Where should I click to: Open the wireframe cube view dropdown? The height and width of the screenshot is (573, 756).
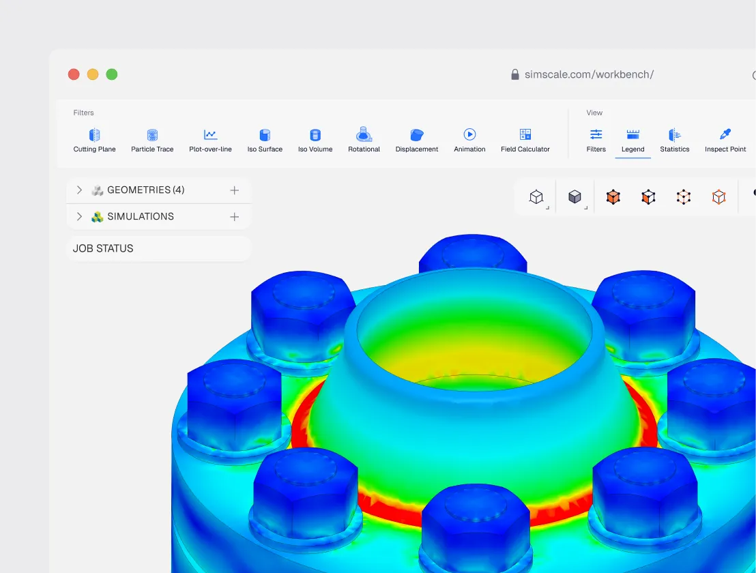(536, 197)
